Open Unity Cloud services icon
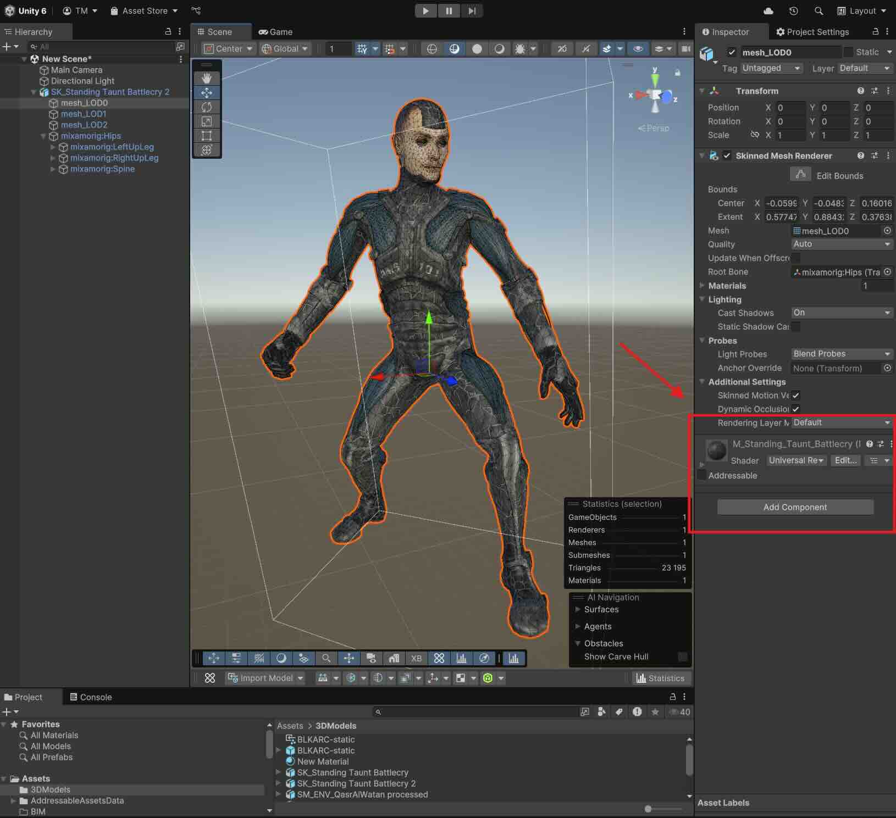Image resolution: width=896 pixels, height=818 pixels. [768, 10]
